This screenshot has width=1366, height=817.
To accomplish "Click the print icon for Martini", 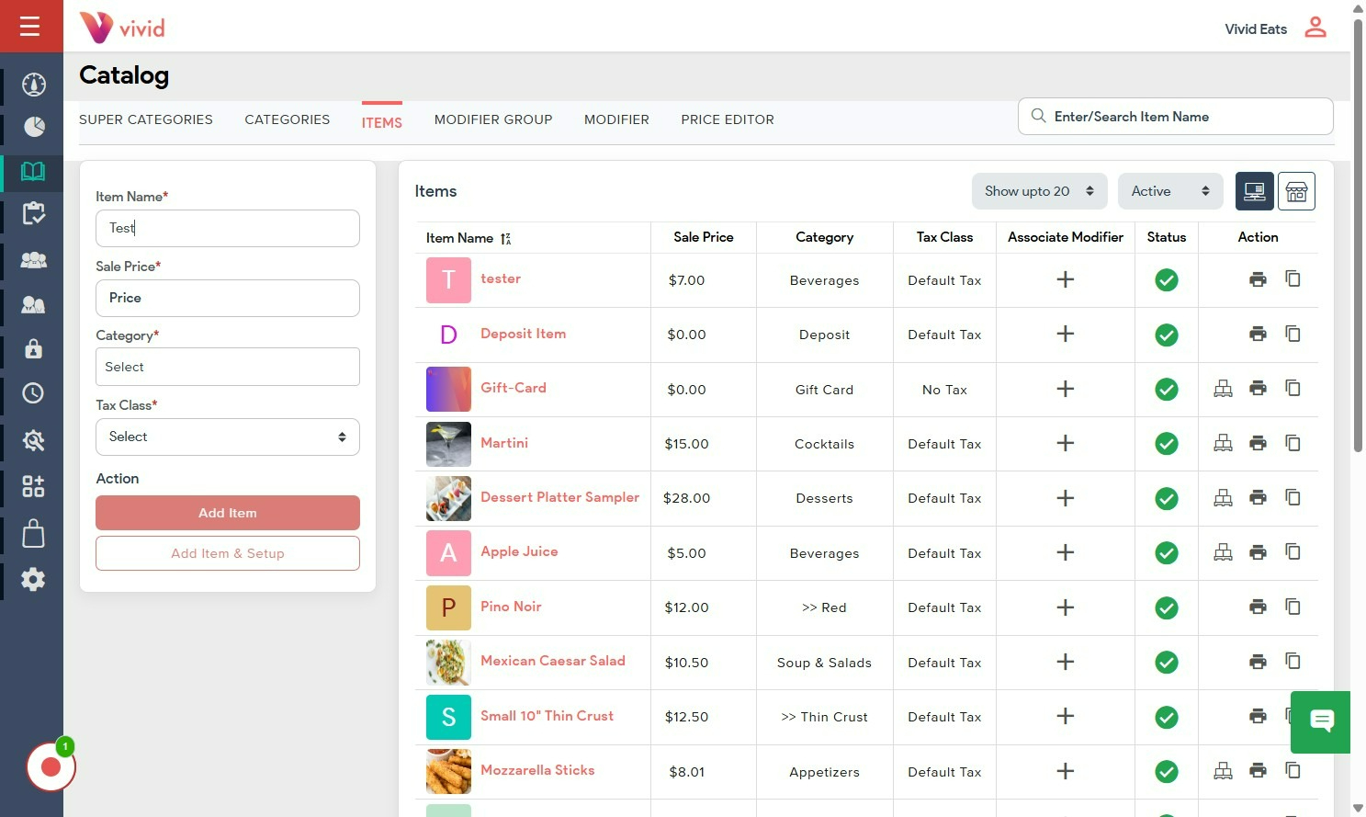I will point(1258,443).
